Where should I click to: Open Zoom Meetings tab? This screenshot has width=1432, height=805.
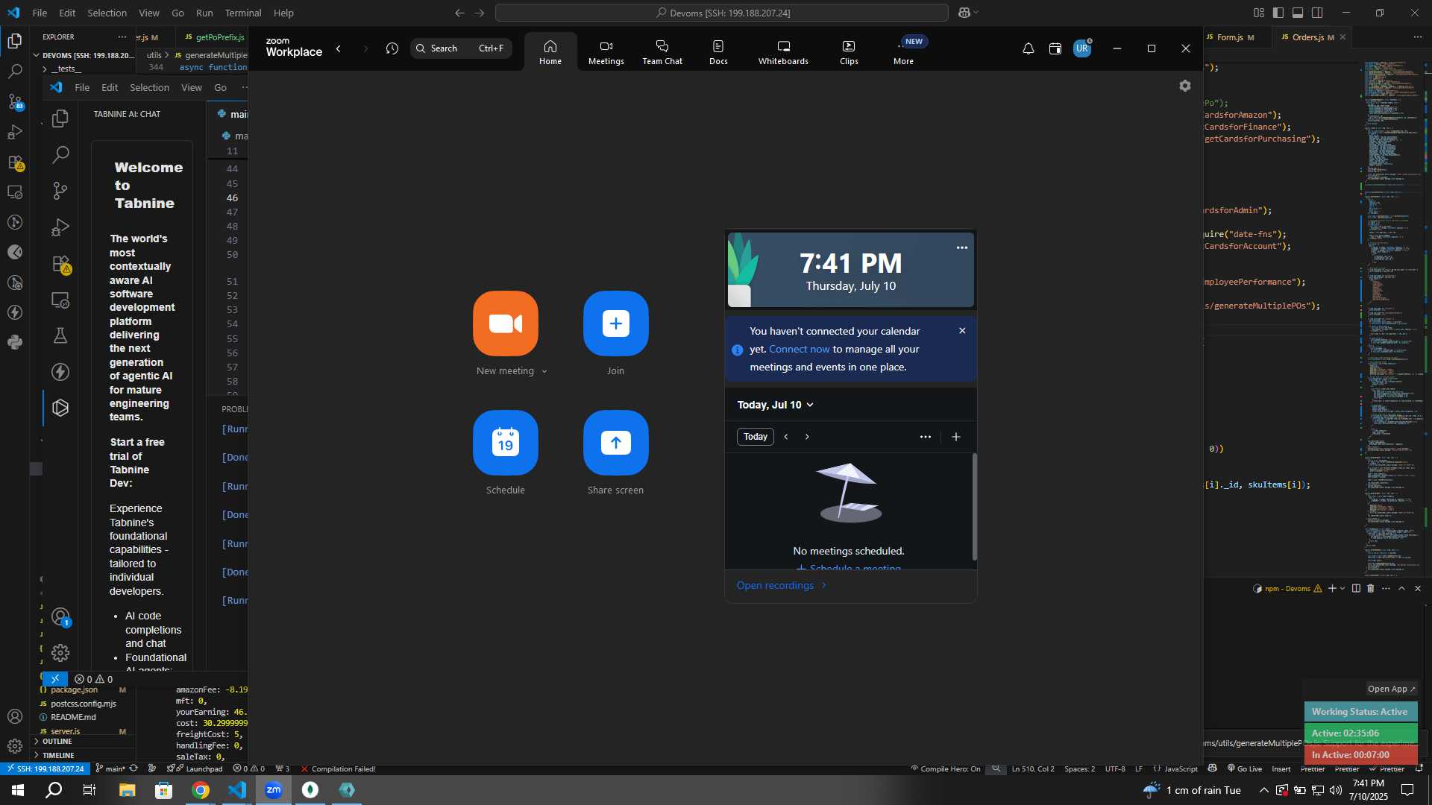606,52
